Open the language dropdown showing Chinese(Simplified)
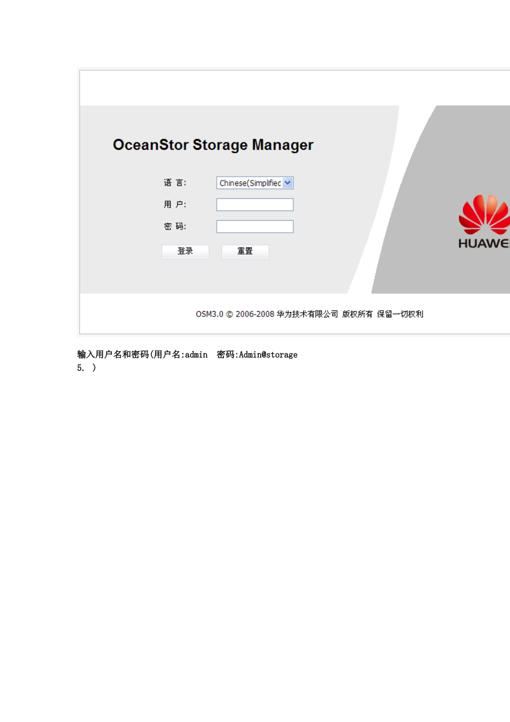 255,183
